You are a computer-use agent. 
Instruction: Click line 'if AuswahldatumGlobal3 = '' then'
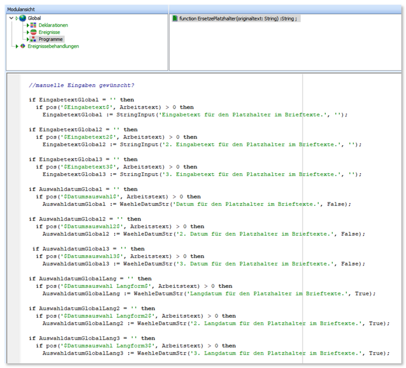tap(88, 249)
